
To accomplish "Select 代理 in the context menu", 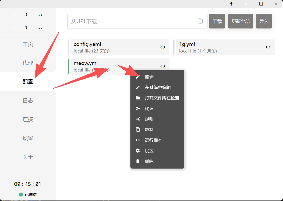I will click(x=149, y=109).
